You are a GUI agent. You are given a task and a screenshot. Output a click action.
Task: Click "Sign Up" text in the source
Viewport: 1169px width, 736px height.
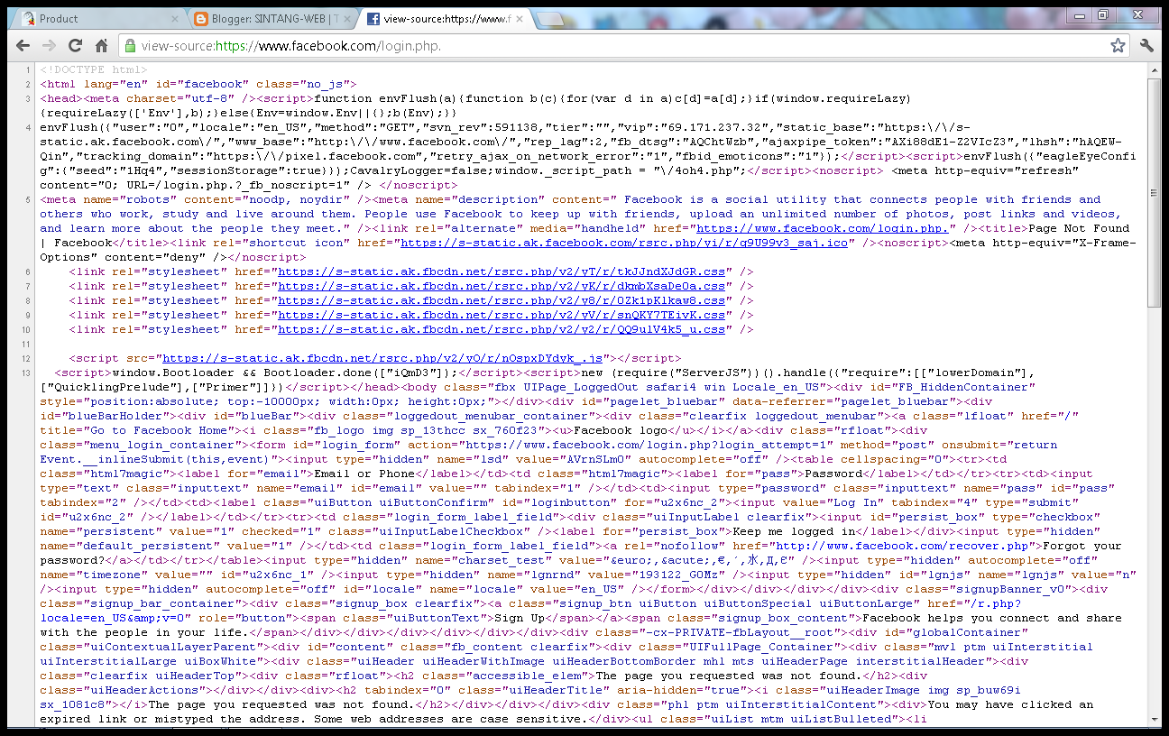pyautogui.click(x=520, y=618)
